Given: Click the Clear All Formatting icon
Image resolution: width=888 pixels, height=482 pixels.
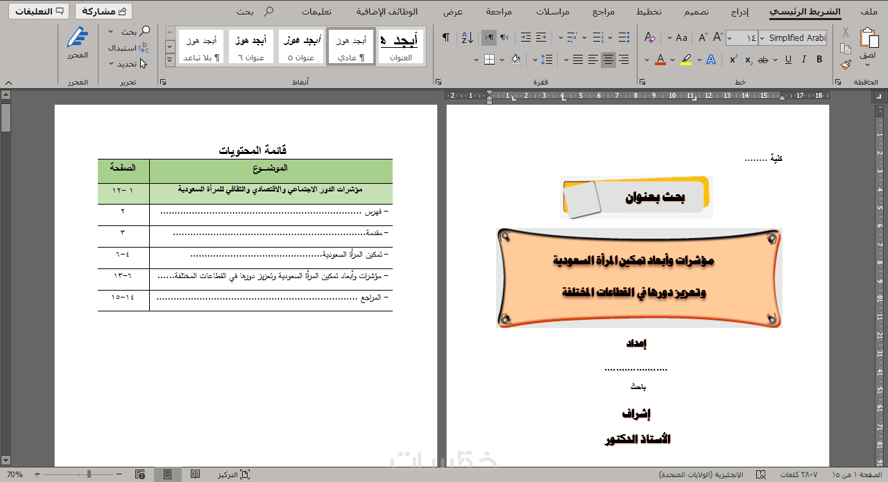Looking at the screenshot, I should click(x=650, y=38).
